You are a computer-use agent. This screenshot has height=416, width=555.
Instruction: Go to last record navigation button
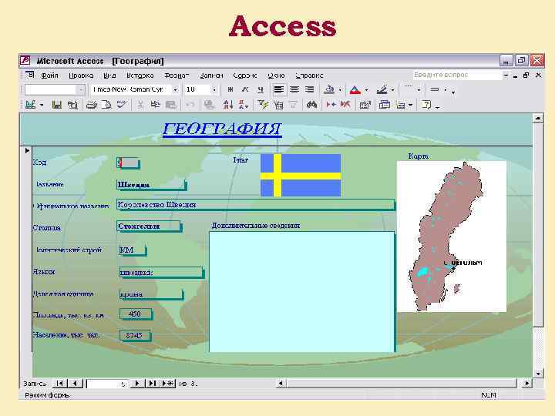coord(152,383)
